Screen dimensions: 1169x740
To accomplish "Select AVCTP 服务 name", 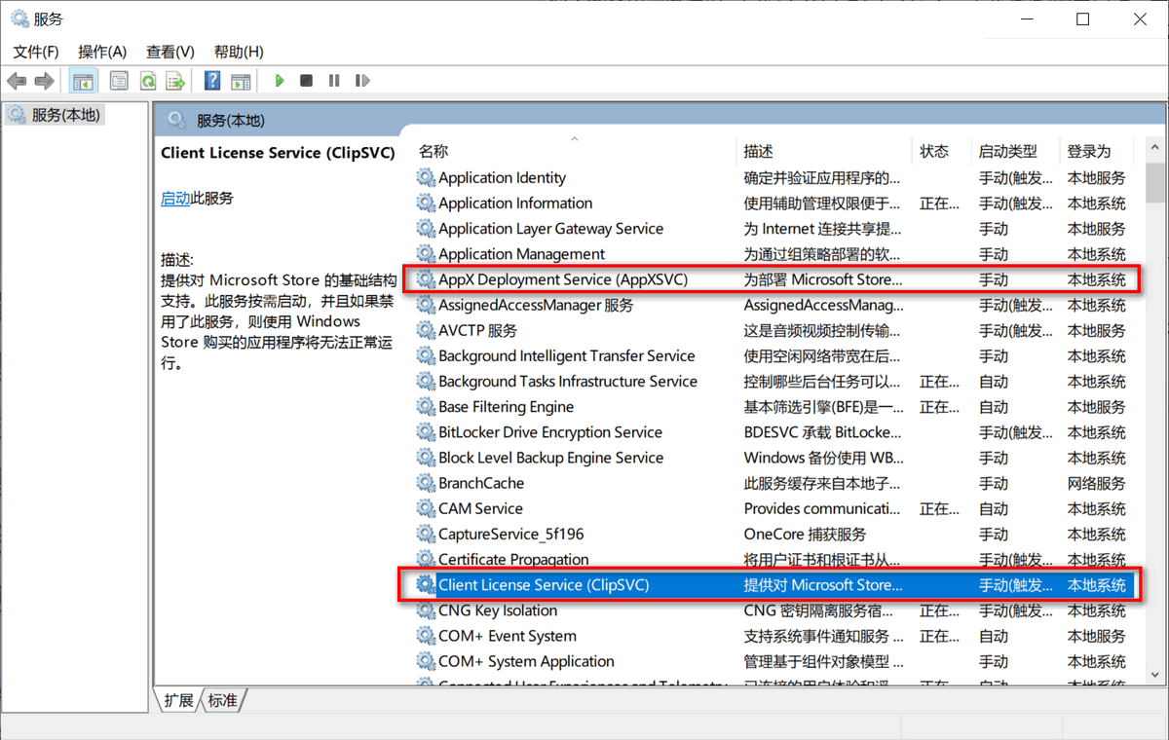I will (477, 330).
